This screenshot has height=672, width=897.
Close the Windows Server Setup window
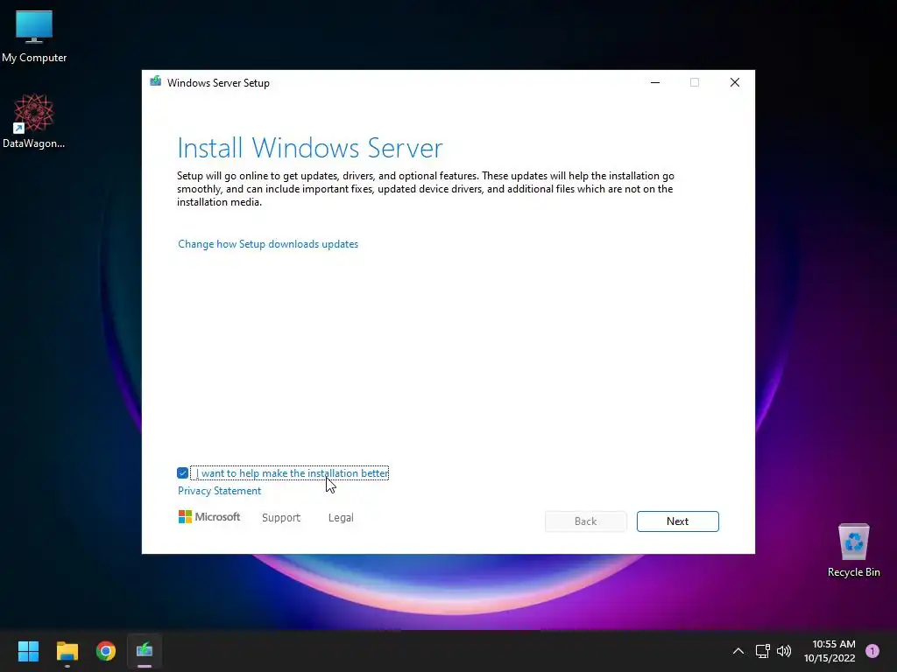coord(735,83)
